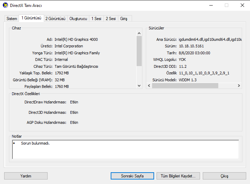Click the DirectX Tanı Aracı title bar icon
The width and height of the screenshot is (250, 184).
6,5
